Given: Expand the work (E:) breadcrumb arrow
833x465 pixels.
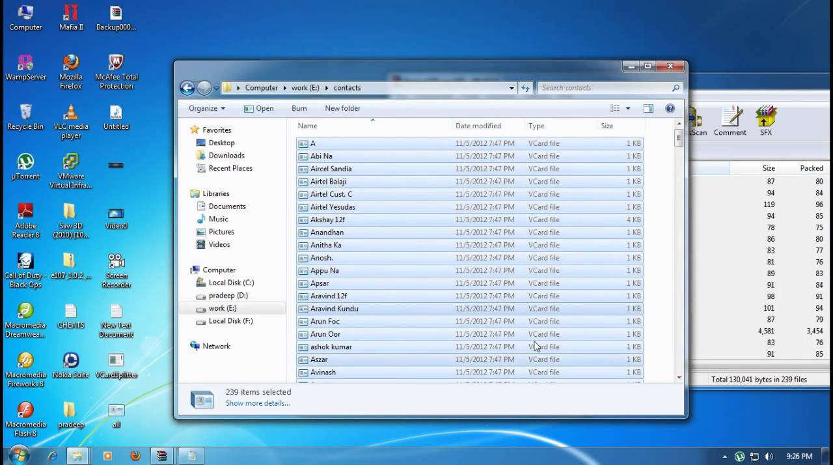Looking at the screenshot, I should point(326,88).
